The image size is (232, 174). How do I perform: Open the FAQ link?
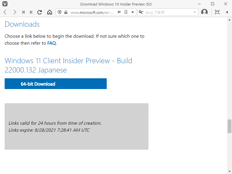coord(52,43)
